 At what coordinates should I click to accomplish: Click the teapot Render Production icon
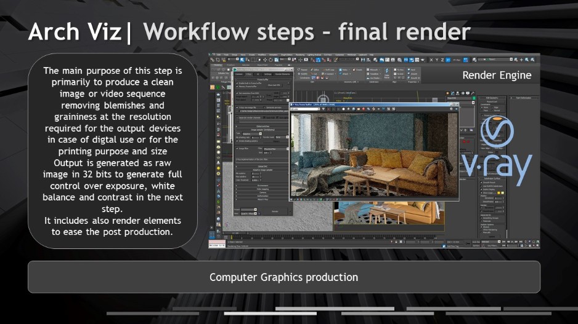(423, 60)
